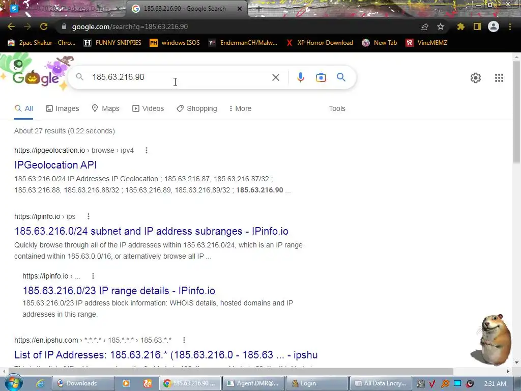Switch to Agent.DMR@ taskbar window

click(253, 383)
